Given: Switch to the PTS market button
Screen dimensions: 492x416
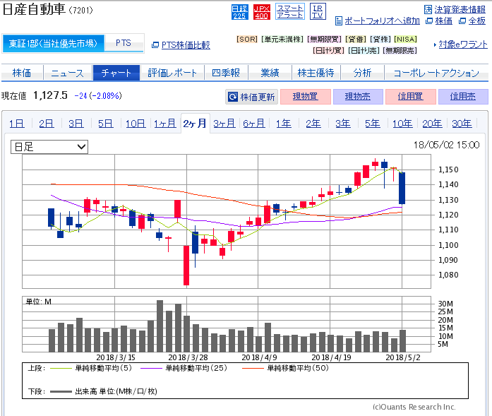Looking at the screenshot, I should tap(124, 43).
